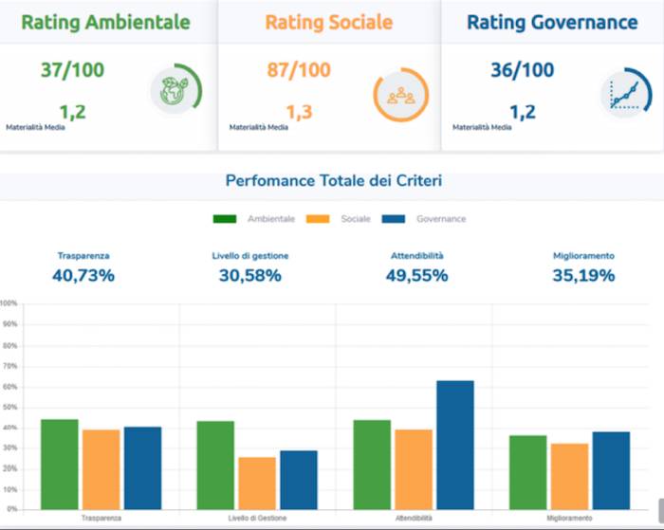This screenshot has height=530, width=664.
Task: Toggle the Sociale legend entry
Action: (339, 219)
